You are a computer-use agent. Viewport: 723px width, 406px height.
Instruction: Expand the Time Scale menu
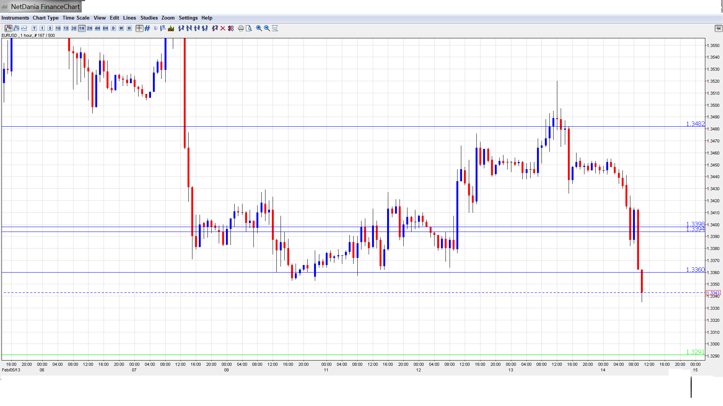point(76,18)
